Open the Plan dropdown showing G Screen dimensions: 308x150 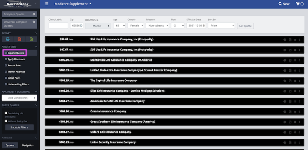177,26
